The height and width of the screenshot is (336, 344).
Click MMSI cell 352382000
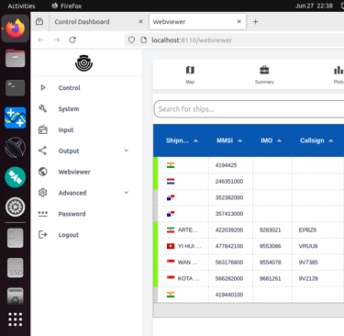tap(229, 197)
